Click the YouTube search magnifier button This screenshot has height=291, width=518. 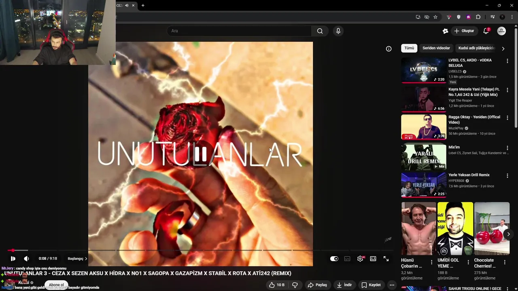[x=320, y=31]
